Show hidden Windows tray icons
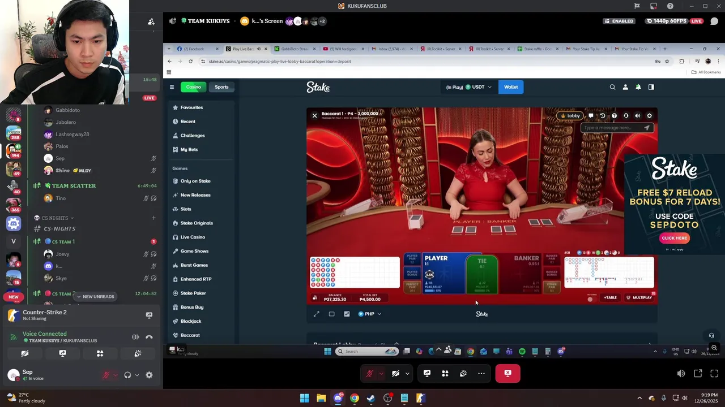Image resolution: width=725 pixels, height=407 pixels. [x=639, y=398]
